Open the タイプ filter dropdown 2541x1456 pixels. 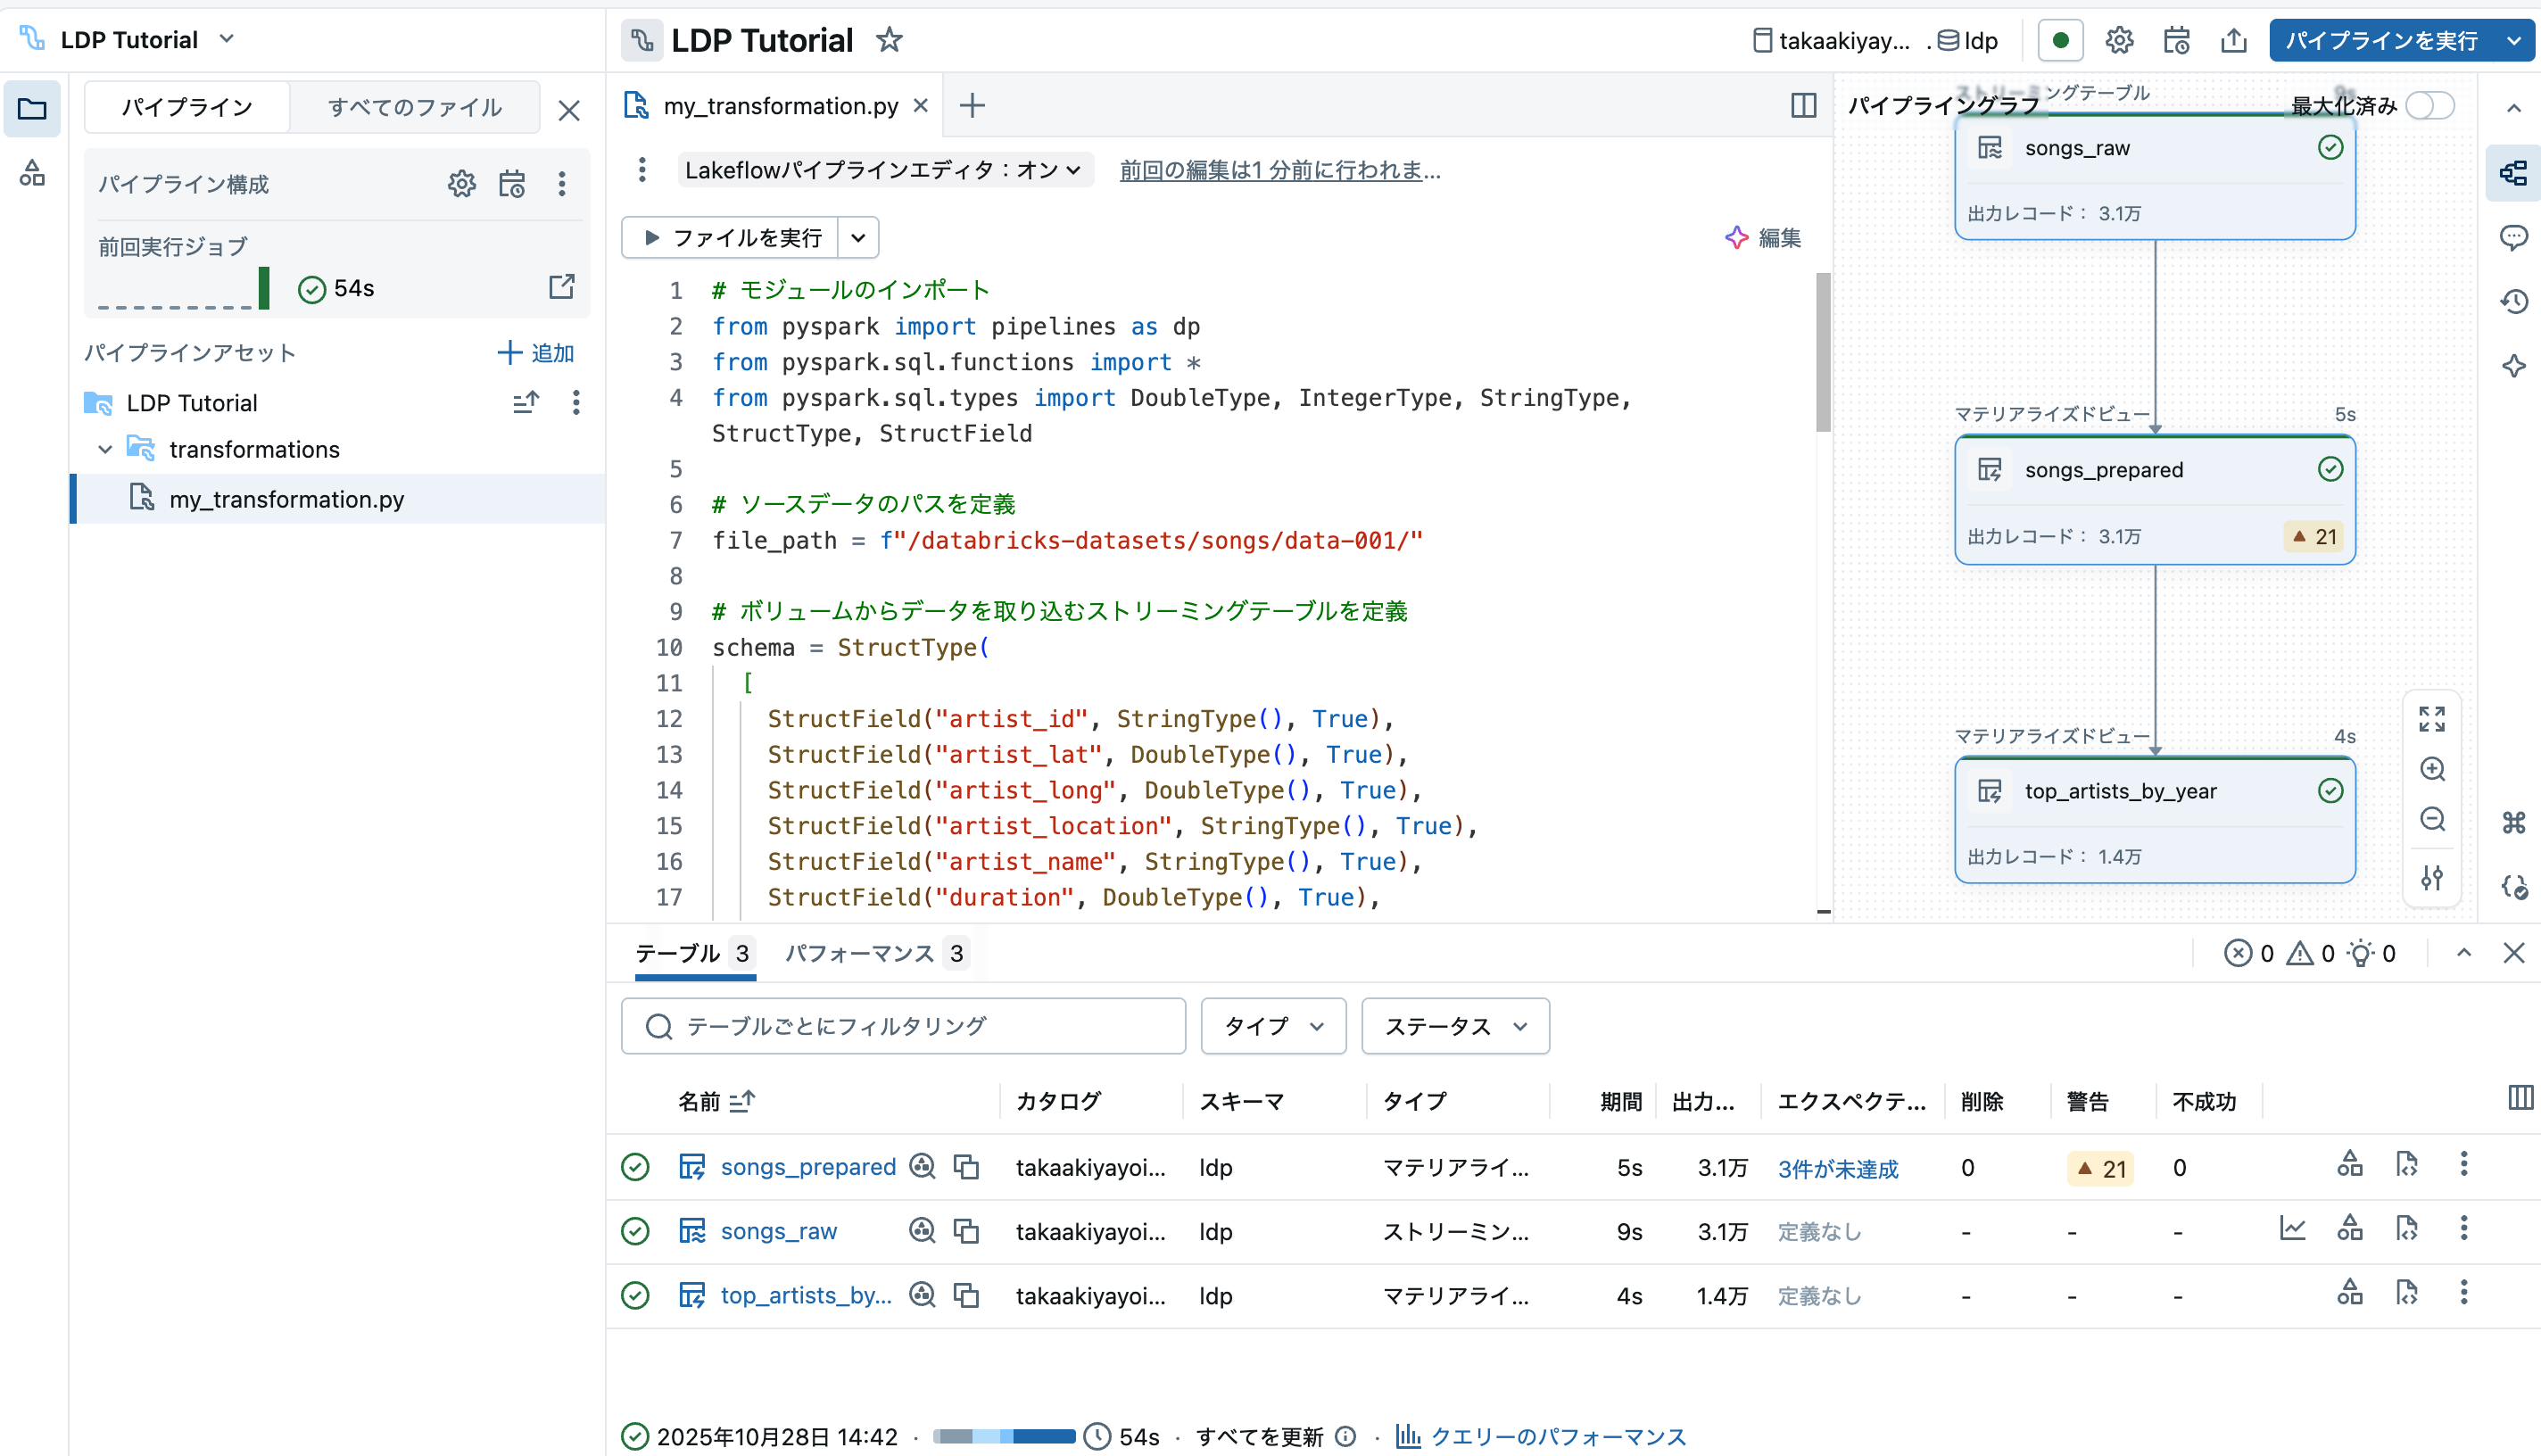pyautogui.click(x=1273, y=1026)
